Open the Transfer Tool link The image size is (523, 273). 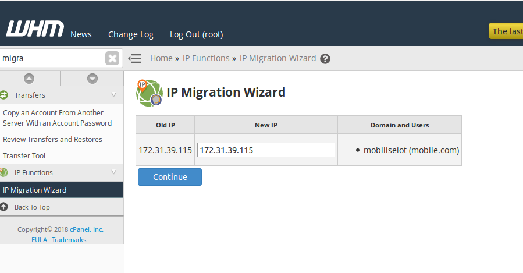(24, 155)
